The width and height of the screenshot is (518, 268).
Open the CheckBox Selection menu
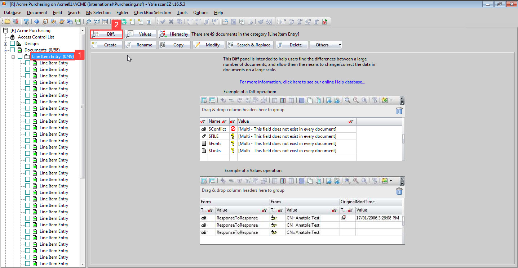tap(152, 12)
